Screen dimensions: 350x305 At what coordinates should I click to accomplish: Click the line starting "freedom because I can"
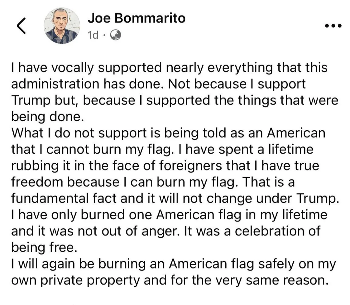153,182
